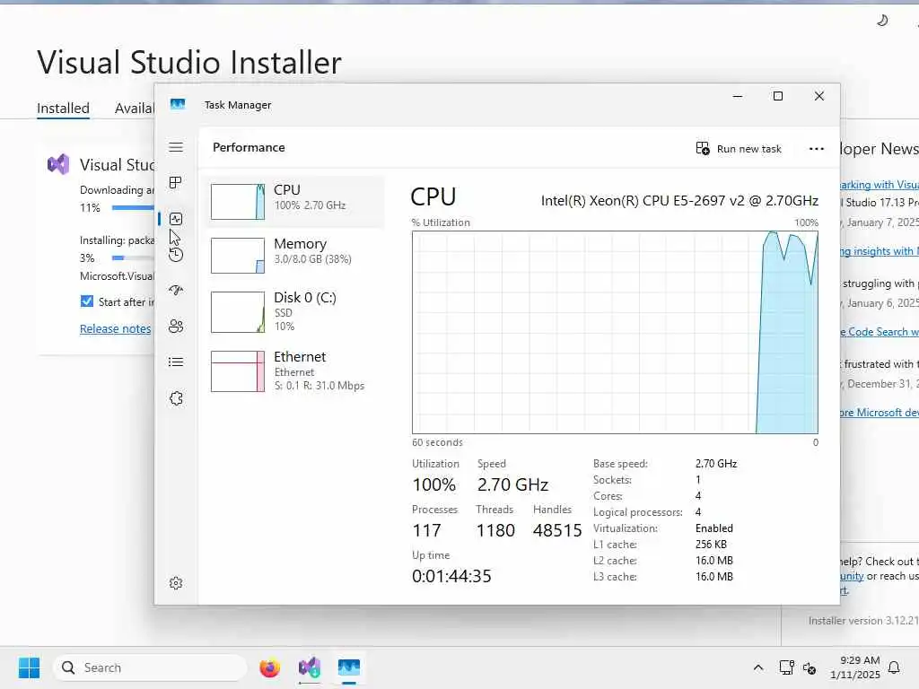The image size is (919, 689).
Task: Click the CPU utilization graph area
Action: pyautogui.click(x=615, y=332)
